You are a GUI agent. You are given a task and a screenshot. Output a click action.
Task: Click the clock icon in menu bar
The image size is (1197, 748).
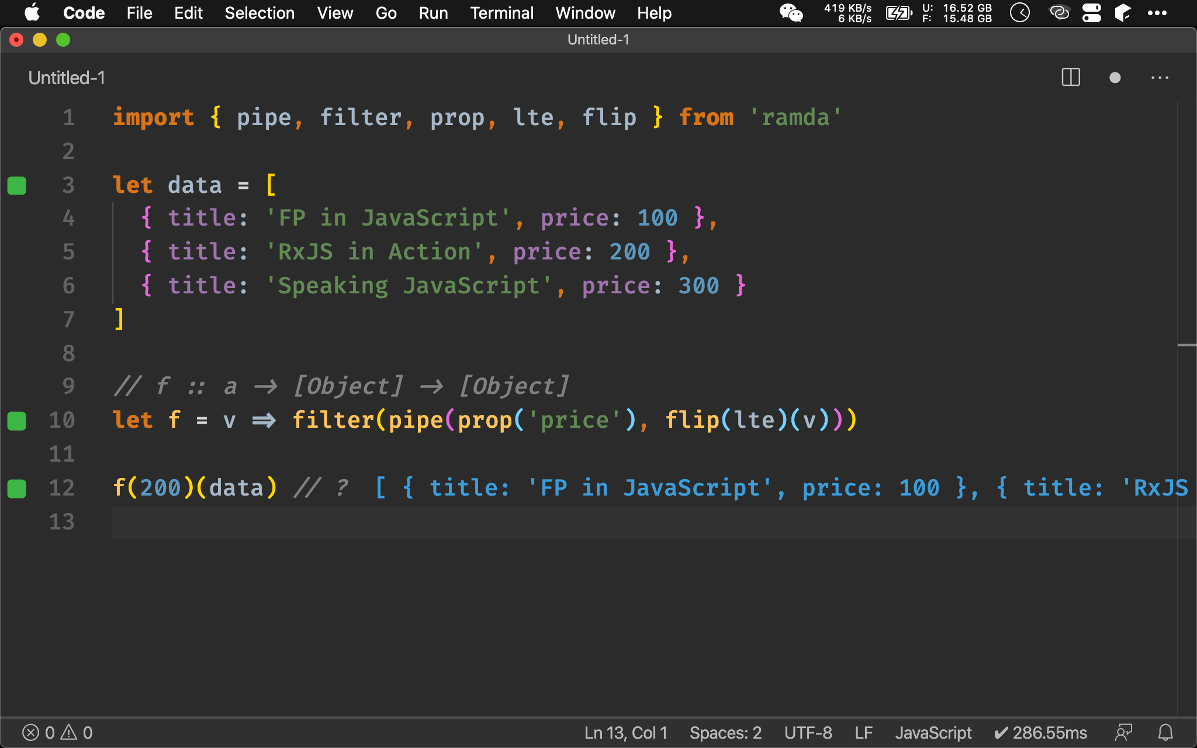(1020, 13)
